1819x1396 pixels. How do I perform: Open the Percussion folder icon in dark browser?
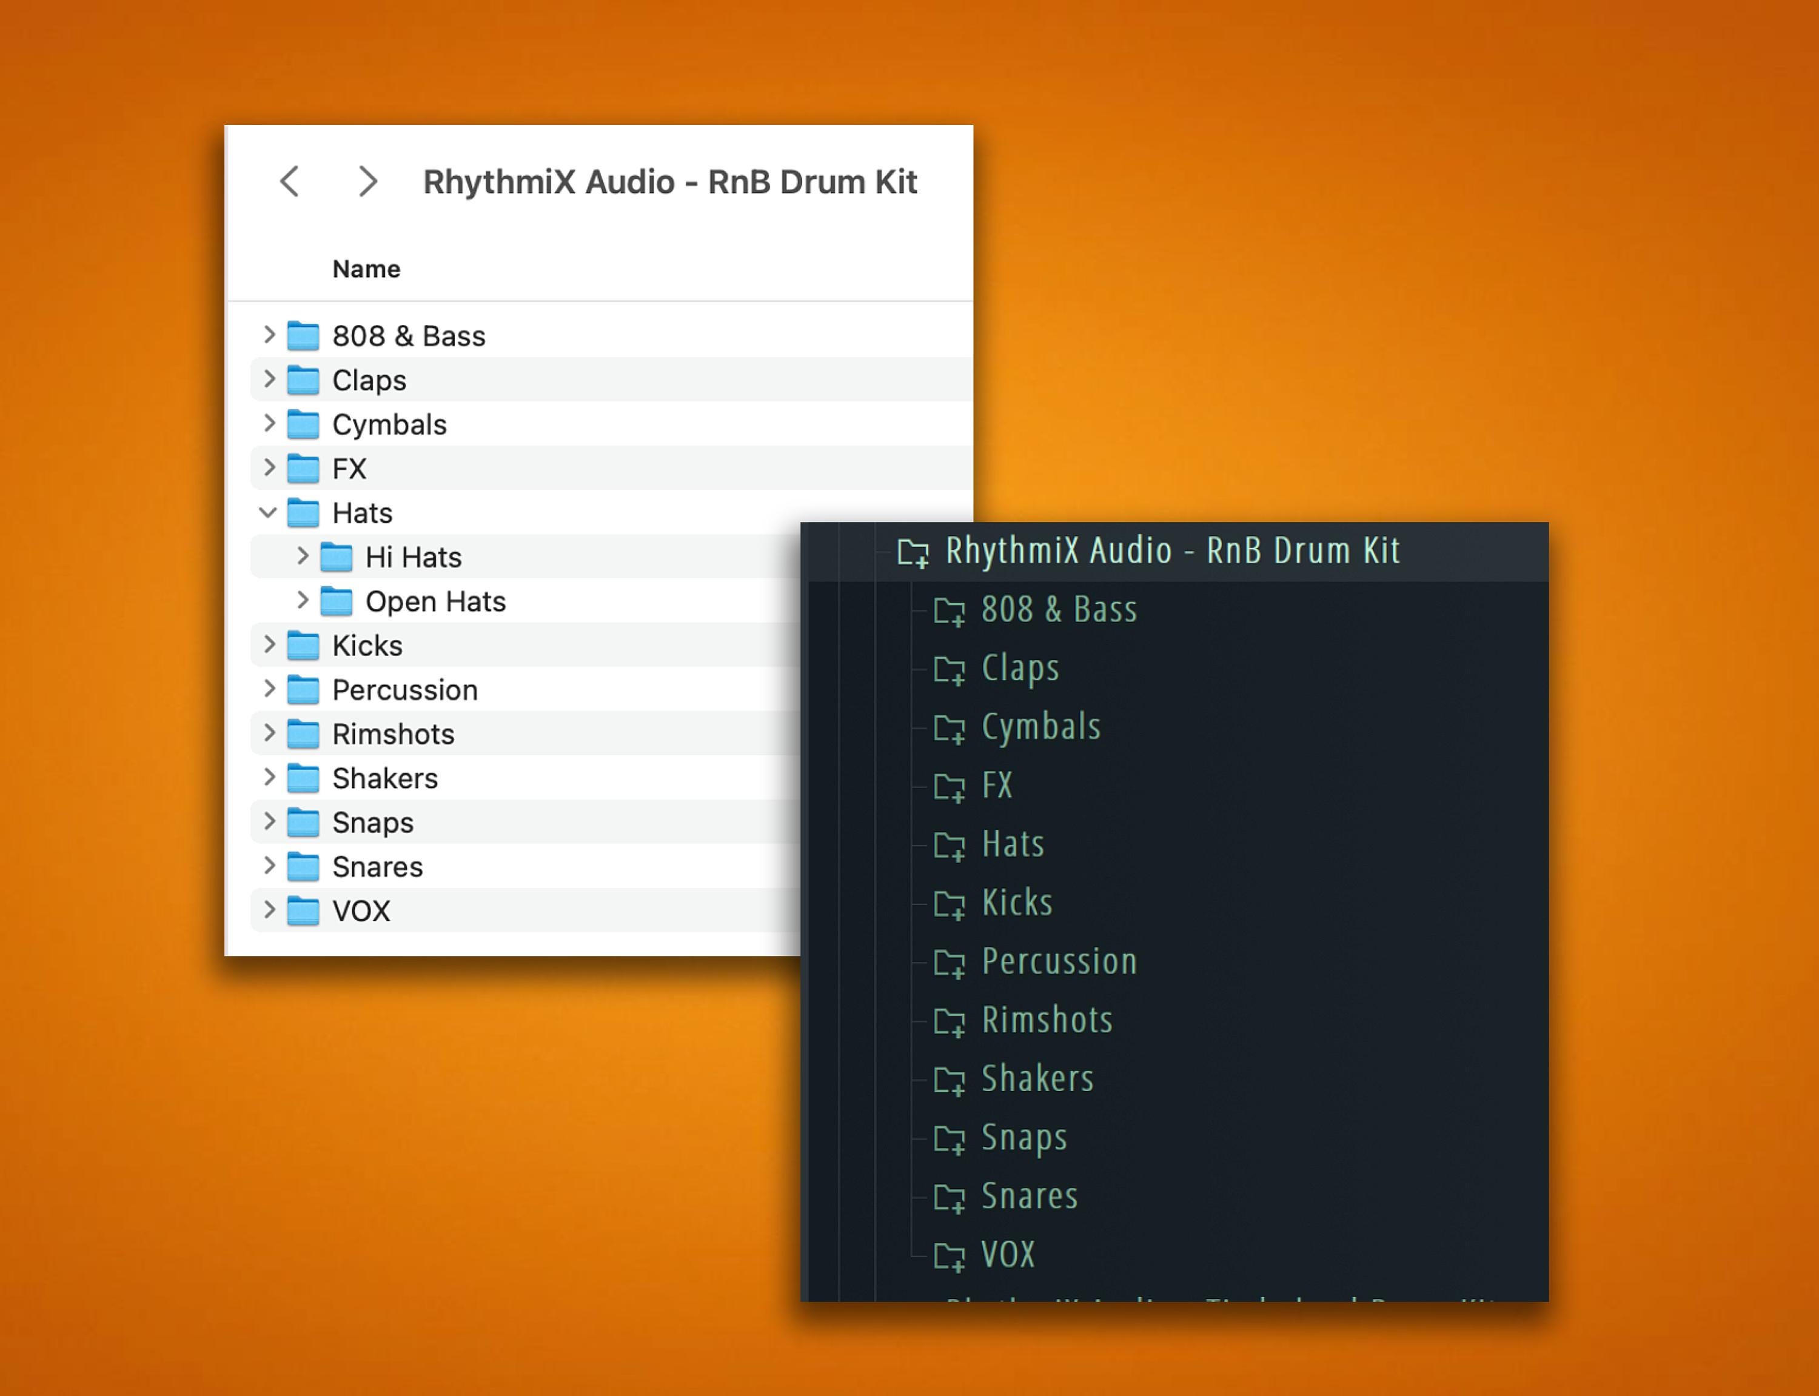click(949, 964)
